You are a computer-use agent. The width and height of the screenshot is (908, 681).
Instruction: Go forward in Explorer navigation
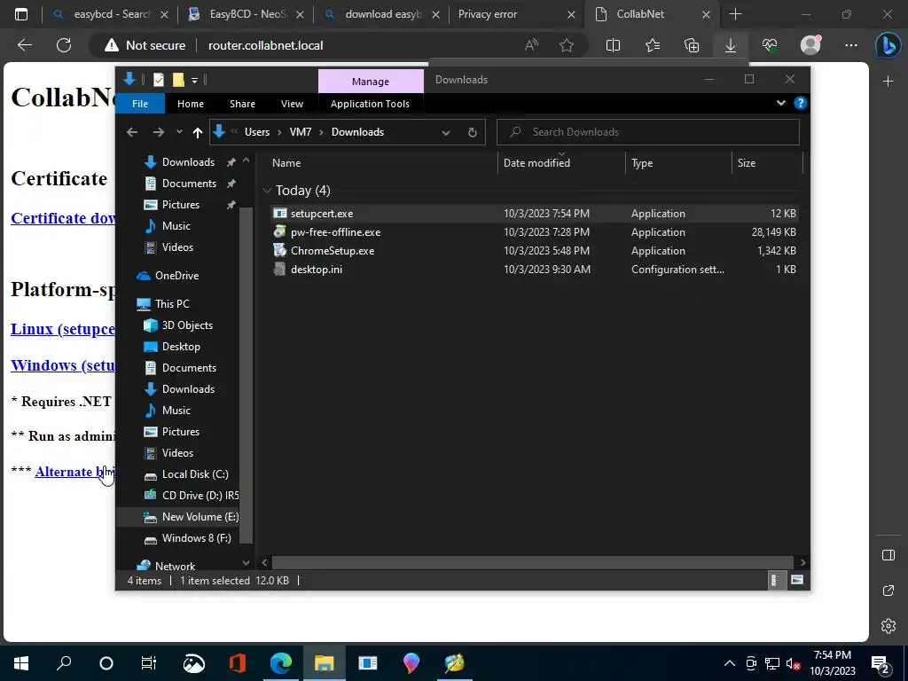[158, 132]
